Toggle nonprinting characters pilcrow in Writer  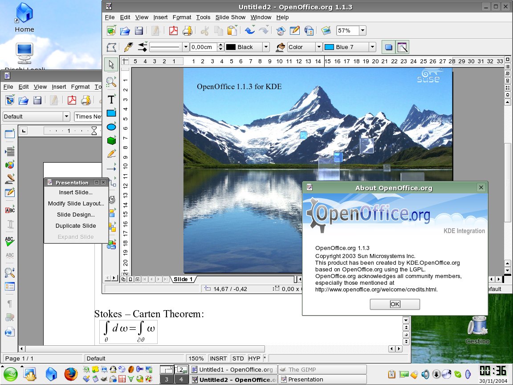tap(9, 303)
